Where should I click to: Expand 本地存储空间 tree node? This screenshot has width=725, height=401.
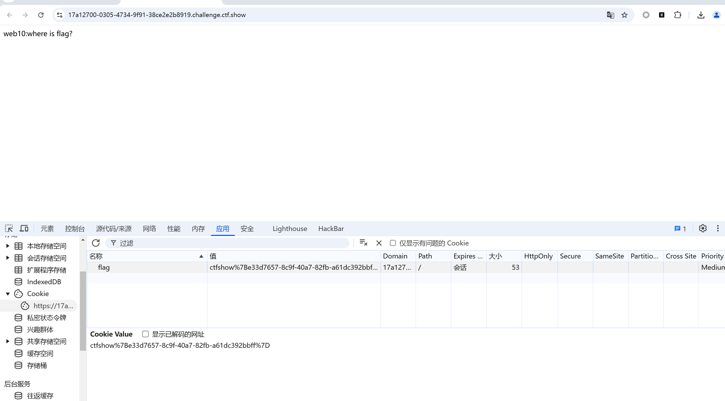[x=8, y=246]
